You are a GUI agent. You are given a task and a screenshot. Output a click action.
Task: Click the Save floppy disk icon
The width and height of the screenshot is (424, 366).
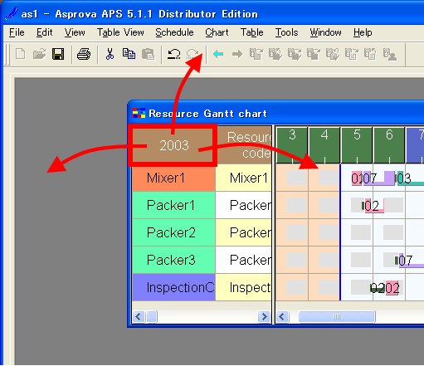pos(58,54)
